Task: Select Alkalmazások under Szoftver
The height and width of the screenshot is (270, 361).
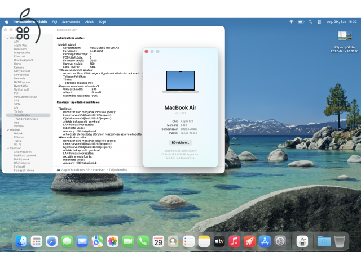Action: pos(23,152)
